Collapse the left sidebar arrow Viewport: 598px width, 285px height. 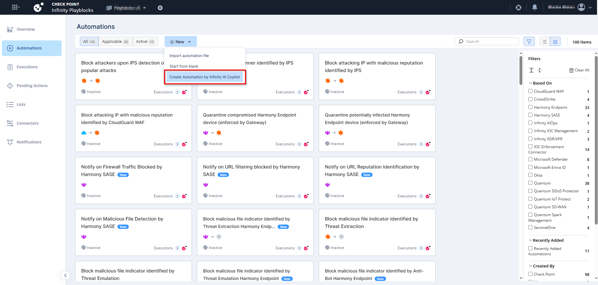click(65, 276)
